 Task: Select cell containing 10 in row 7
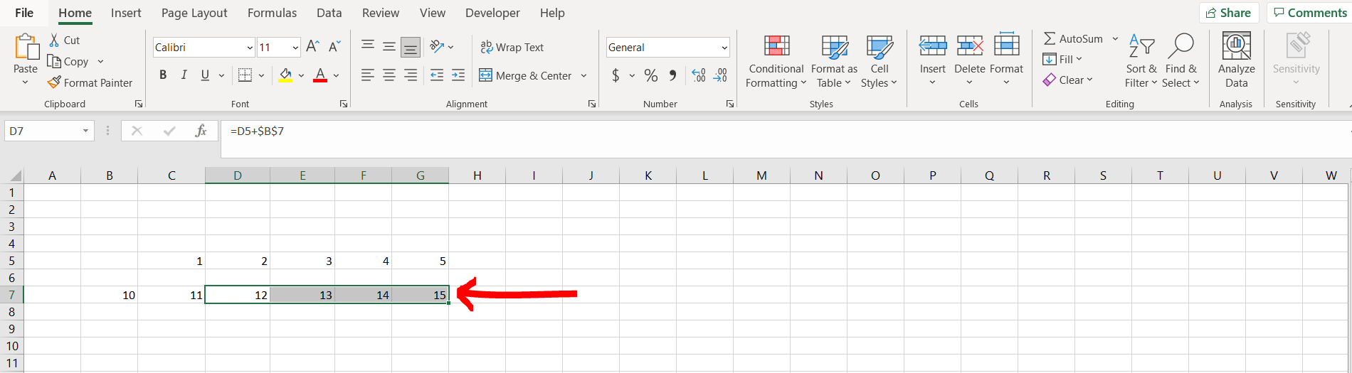click(109, 295)
